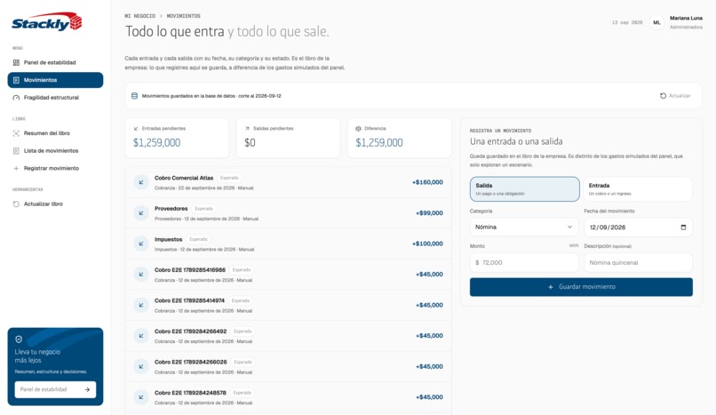Open the Categoría Nómina dropdown
The width and height of the screenshot is (716, 415).
(x=524, y=227)
